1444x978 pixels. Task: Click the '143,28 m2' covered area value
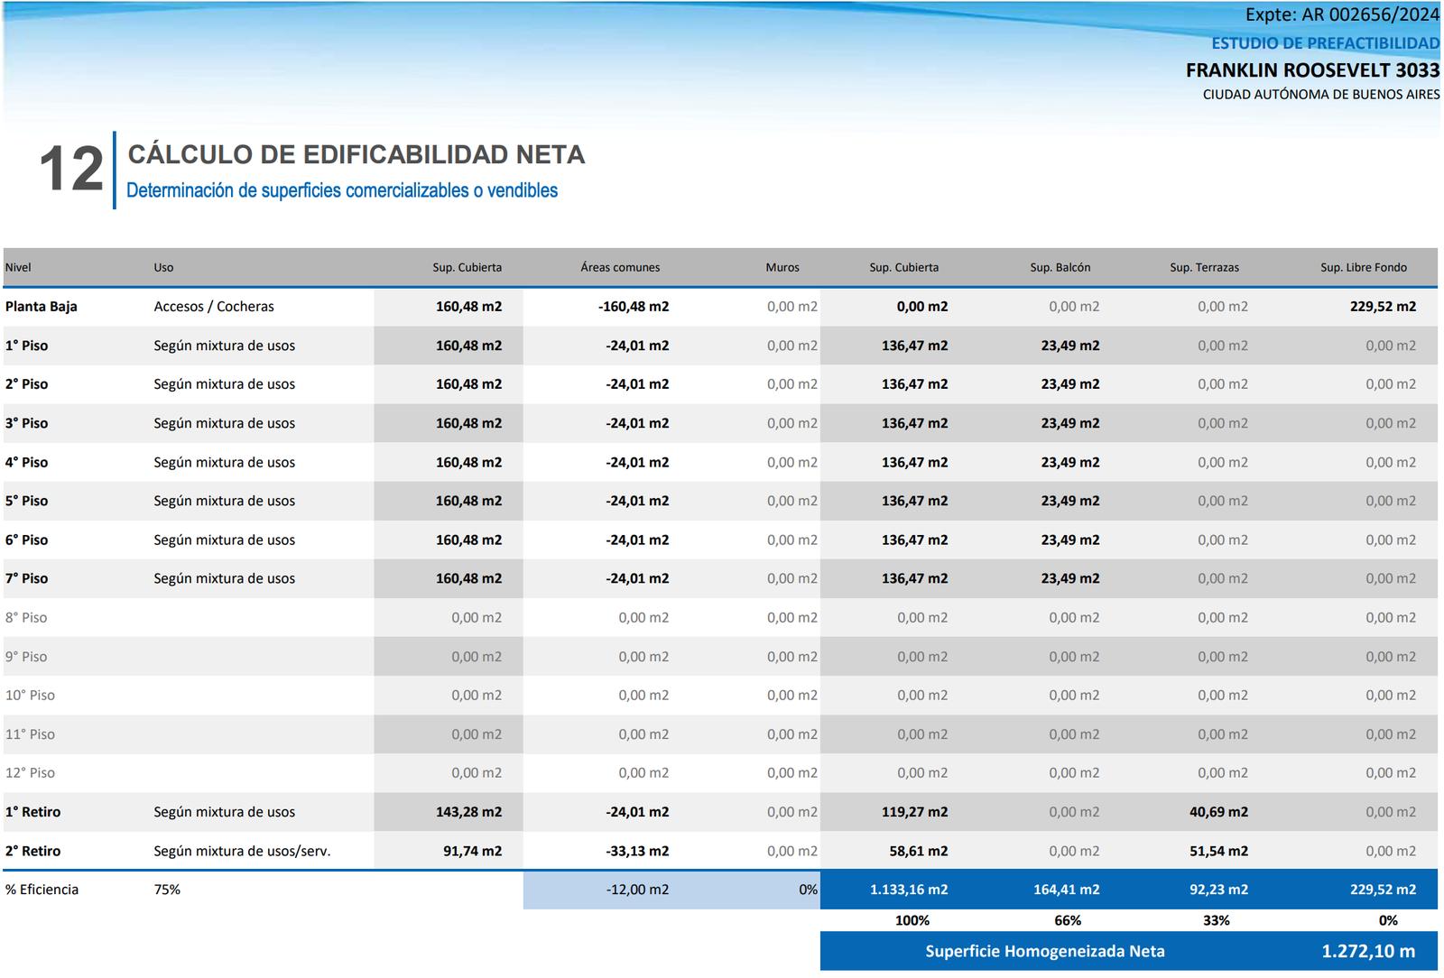click(468, 812)
